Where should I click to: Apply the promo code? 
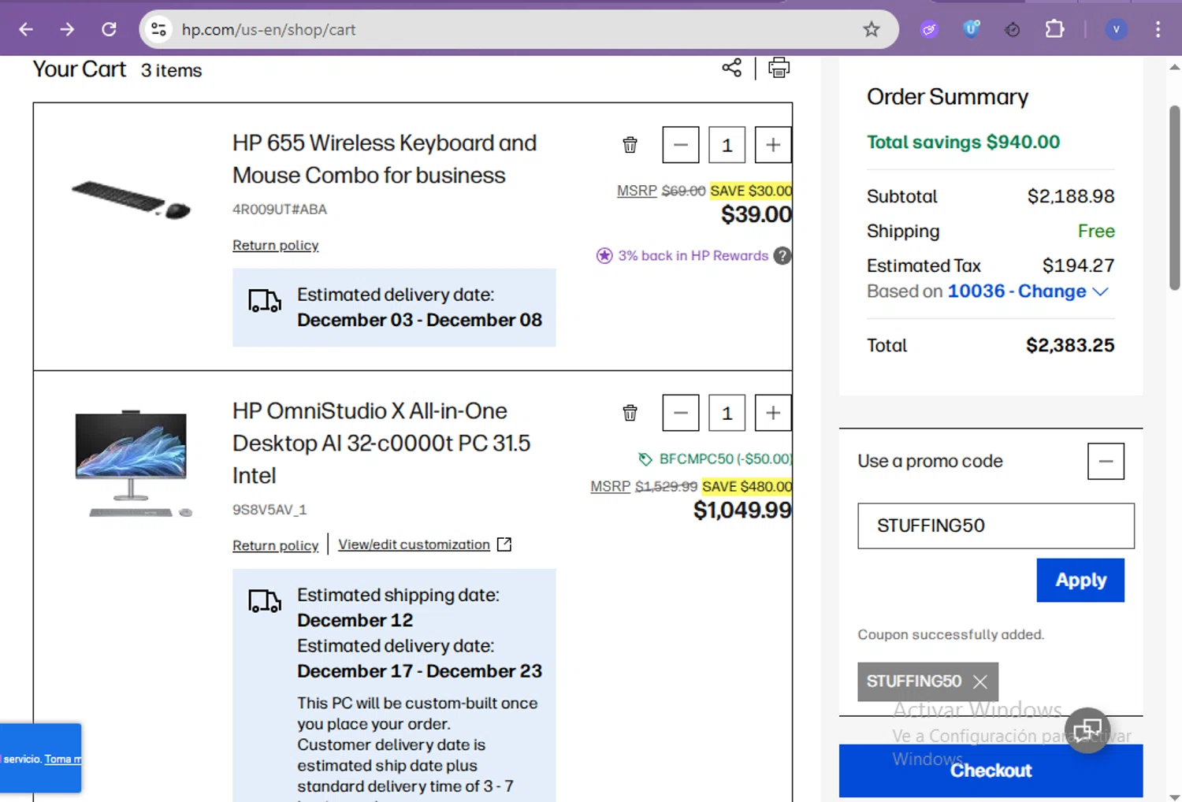(1080, 580)
